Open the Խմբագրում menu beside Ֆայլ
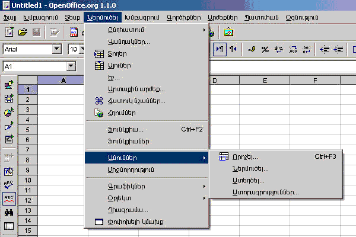The height and width of the screenshot is (237, 356). click(x=40, y=17)
